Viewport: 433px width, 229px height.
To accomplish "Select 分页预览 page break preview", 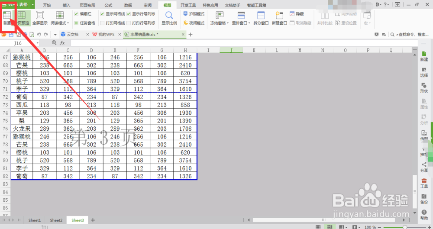I will (x=22, y=18).
